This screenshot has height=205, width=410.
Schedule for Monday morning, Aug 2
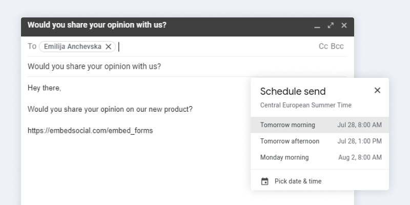coord(320,157)
